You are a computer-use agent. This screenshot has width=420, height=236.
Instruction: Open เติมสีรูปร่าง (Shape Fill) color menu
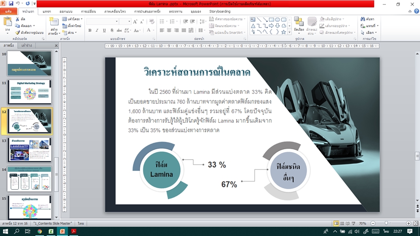pos(332,19)
